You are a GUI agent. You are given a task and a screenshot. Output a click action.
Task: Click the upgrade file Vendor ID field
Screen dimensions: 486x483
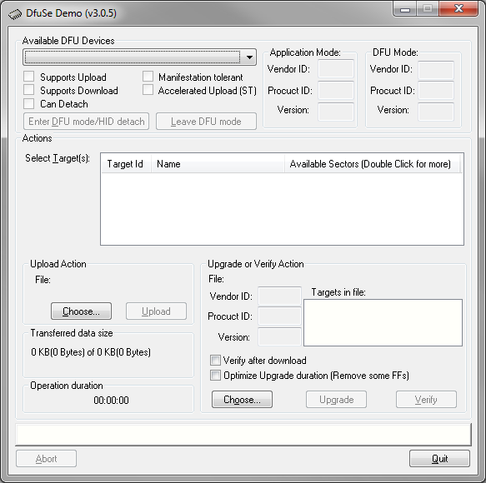[x=279, y=296]
